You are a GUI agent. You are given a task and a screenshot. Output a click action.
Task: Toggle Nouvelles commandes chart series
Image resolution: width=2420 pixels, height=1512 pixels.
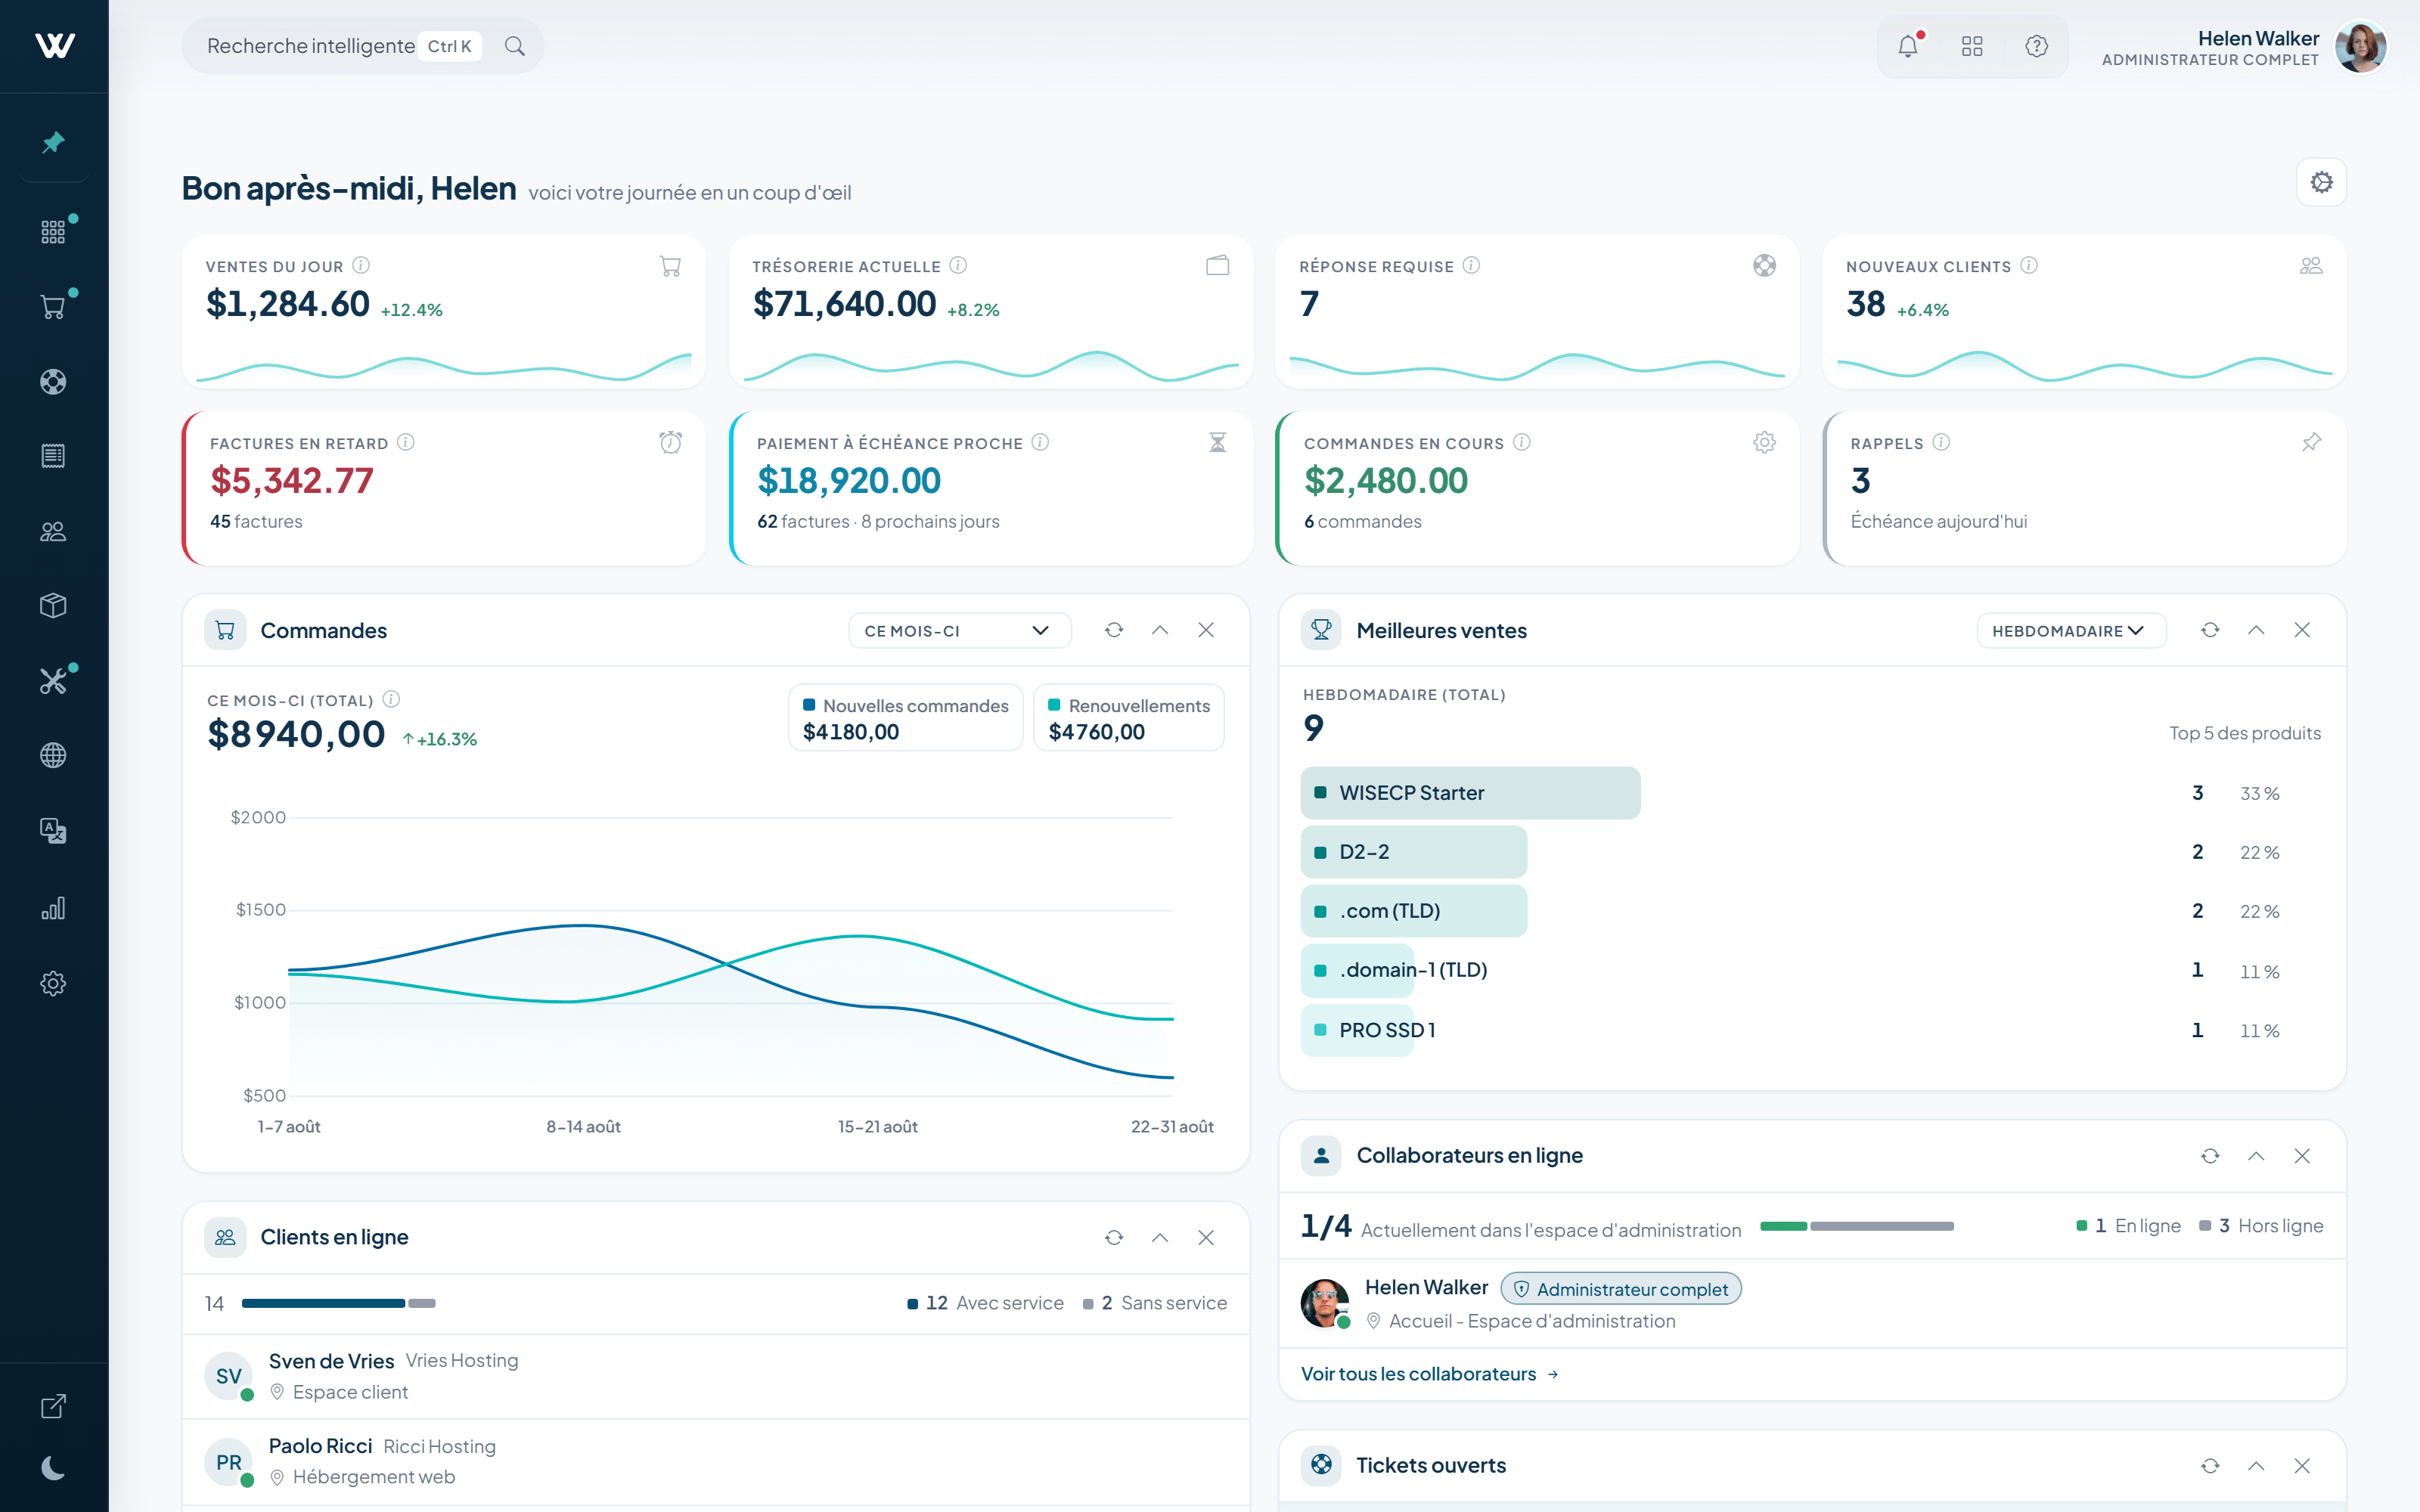[906, 718]
